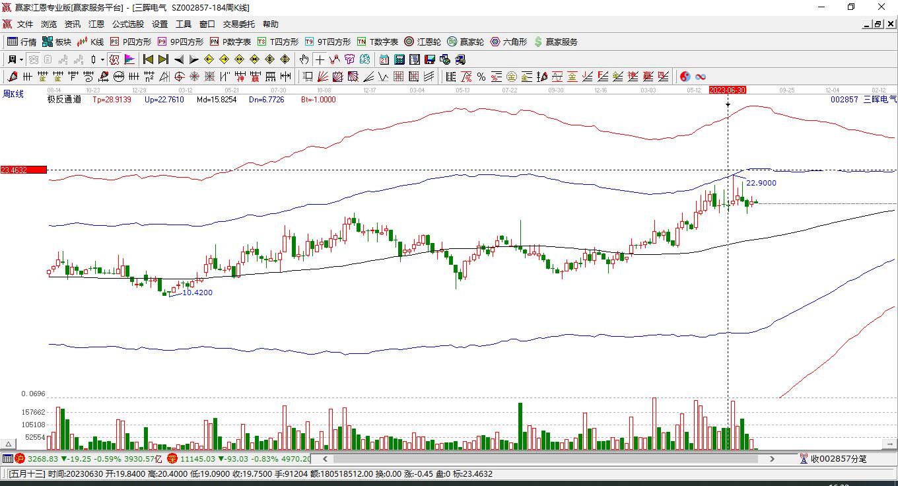This screenshot has height=486, width=898.
Task: Click the red 2023-06-30 date marker
Action: coord(727,90)
